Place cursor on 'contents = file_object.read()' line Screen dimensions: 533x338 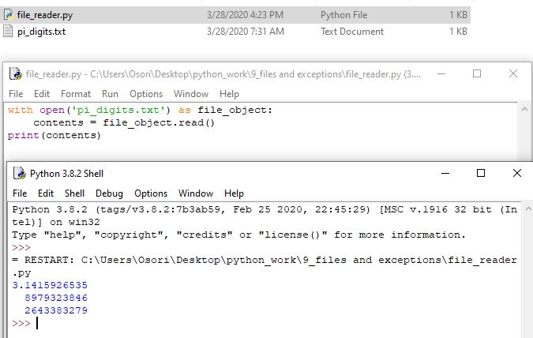124,122
